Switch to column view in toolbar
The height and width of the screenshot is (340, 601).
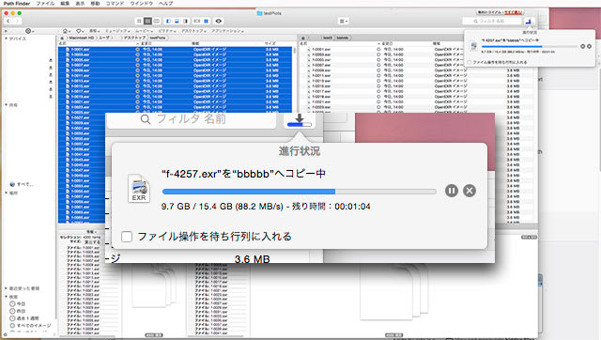(x=157, y=21)
